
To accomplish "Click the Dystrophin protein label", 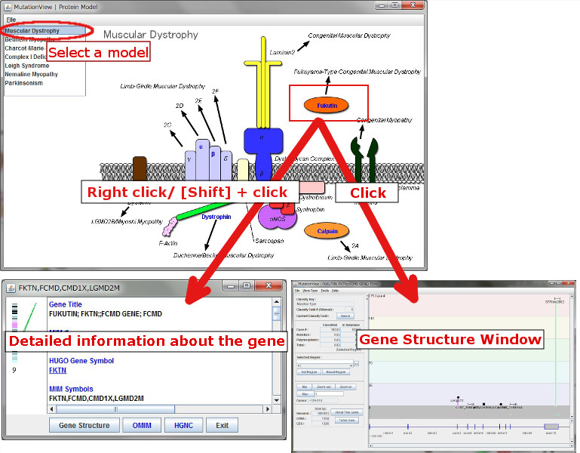I will 216,217.
